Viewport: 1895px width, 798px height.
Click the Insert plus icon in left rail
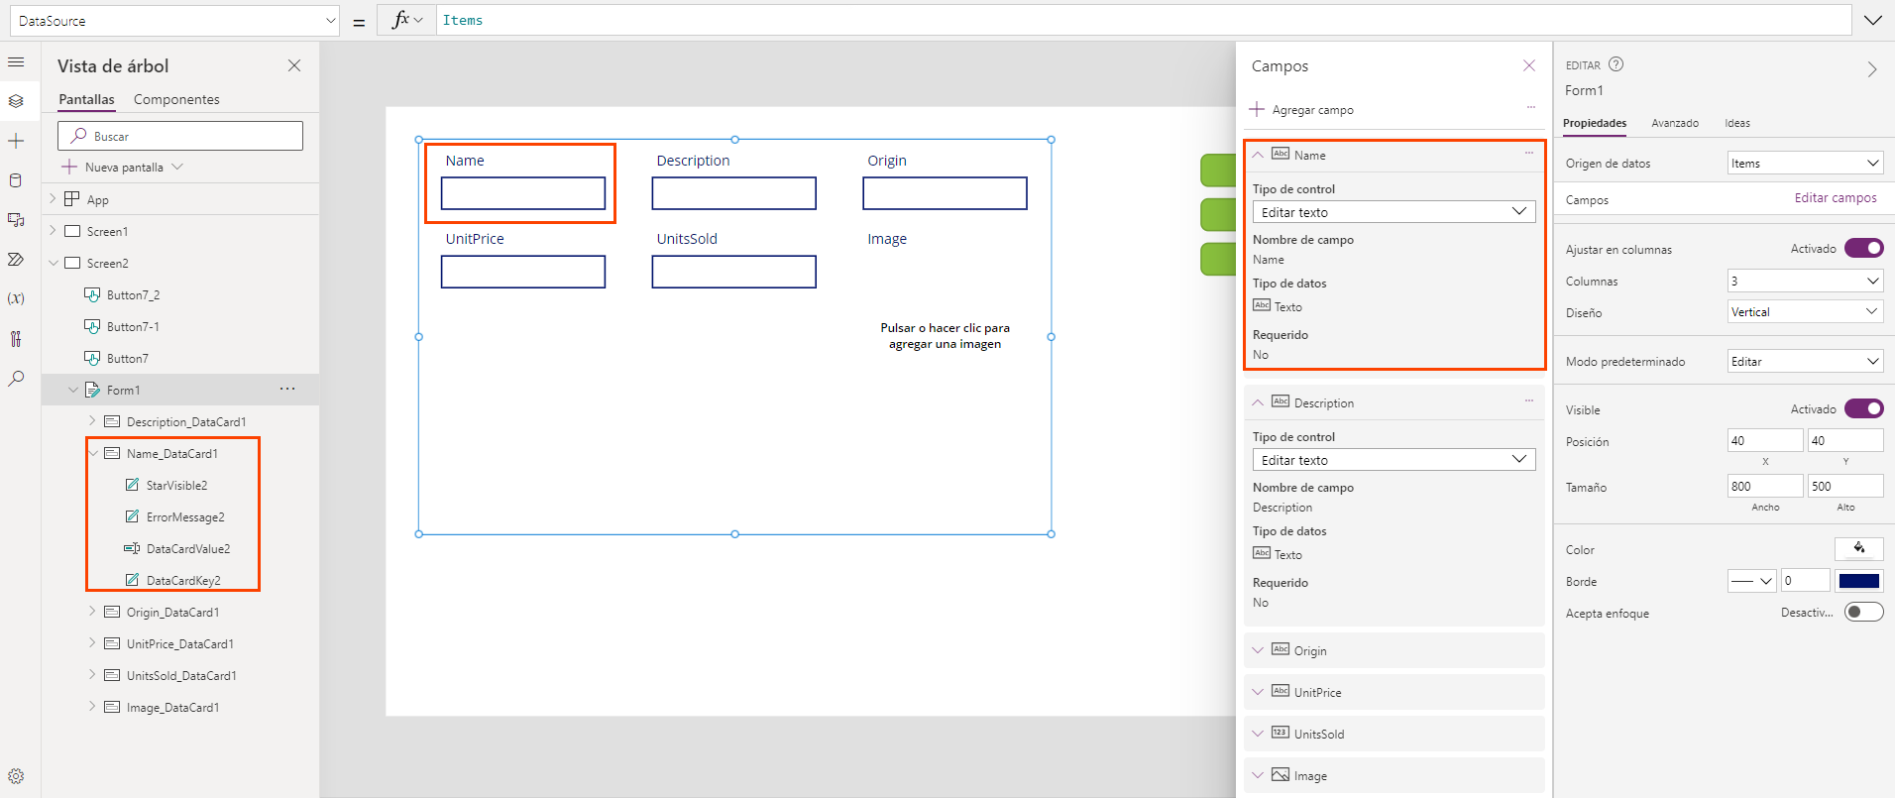pyautogui.click(x=16, y=141)
